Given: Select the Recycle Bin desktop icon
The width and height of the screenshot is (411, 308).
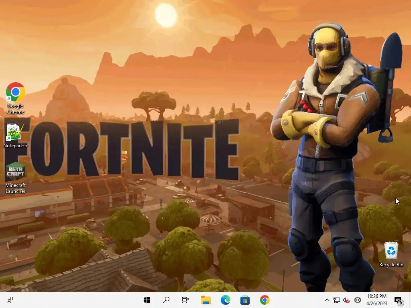Looking at the screenshot, I should [x=391, y=254].
